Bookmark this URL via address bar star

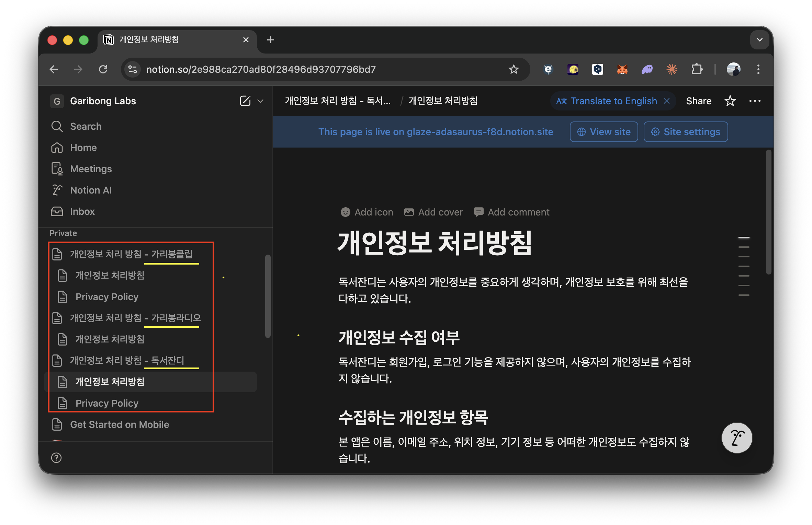pos(514,69)
